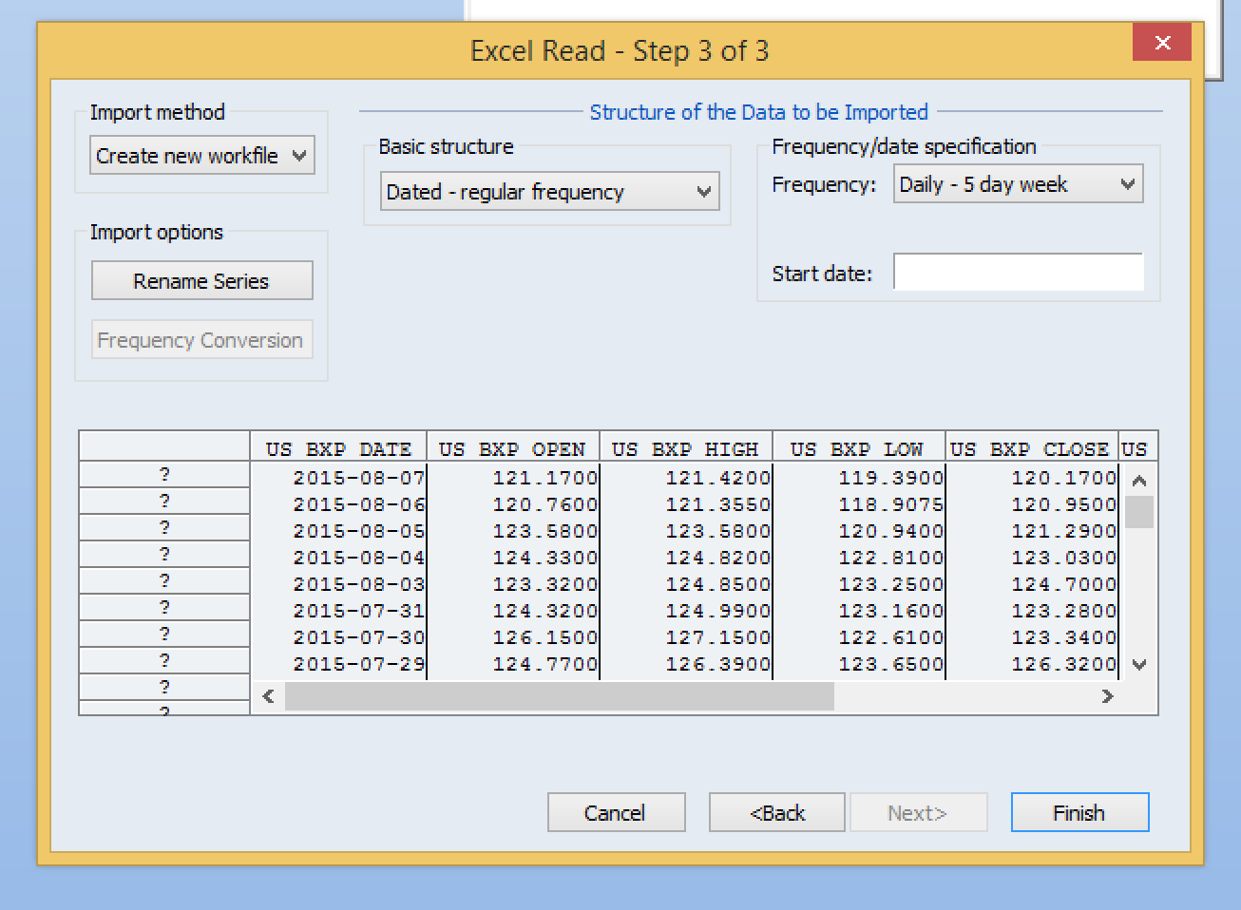Select the US_BXP_DATE column header

point(338,448)
